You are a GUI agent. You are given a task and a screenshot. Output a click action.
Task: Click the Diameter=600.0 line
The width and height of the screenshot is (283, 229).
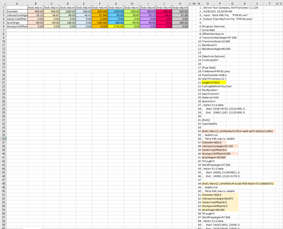pos(214,143)
